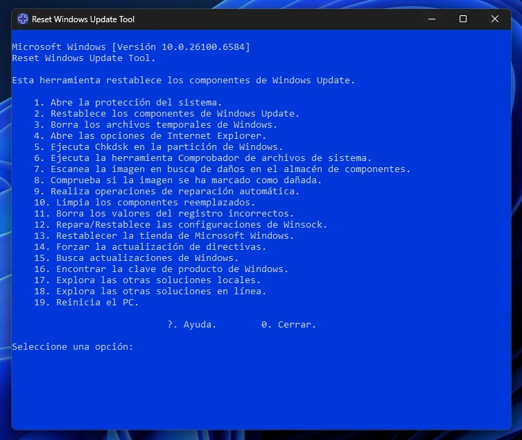Image resolution: width=522 pixels, height=440 pixels.
Task: Select '3. Borra los archivos temporales de Windows.'
Action: (x=155, y=125)
